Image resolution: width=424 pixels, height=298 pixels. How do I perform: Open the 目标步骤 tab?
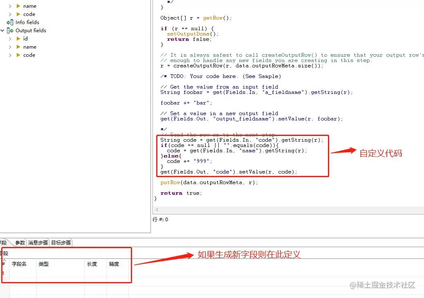[61, 242]
